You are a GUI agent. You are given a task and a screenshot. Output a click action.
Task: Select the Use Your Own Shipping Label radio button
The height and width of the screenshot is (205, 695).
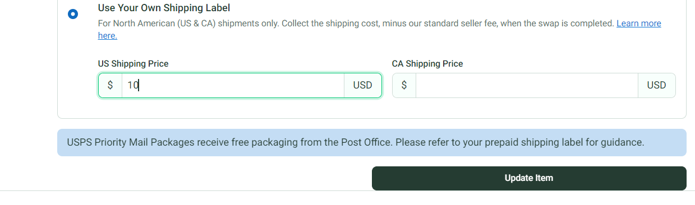(73, 14)
